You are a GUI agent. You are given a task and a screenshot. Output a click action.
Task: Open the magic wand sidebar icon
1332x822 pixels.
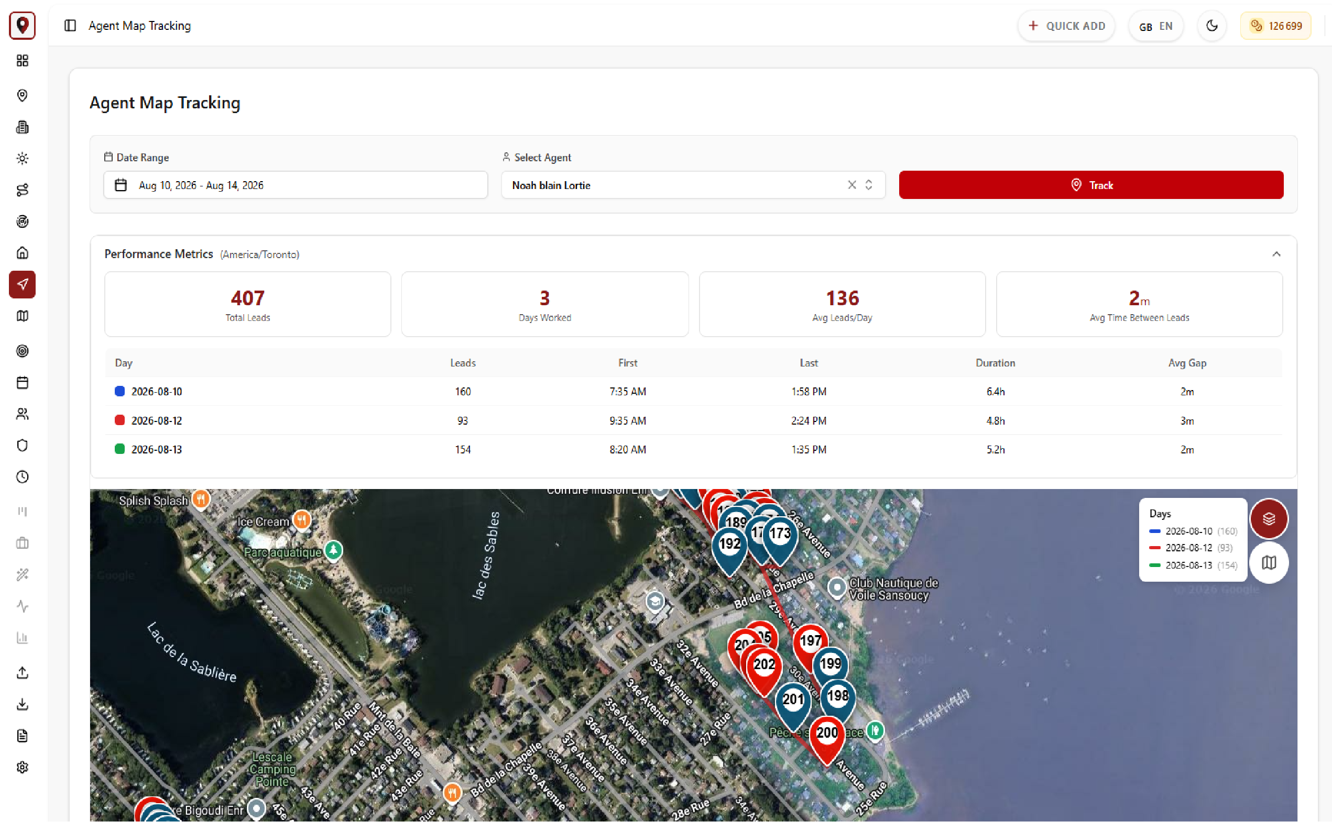tap(23, 575)
